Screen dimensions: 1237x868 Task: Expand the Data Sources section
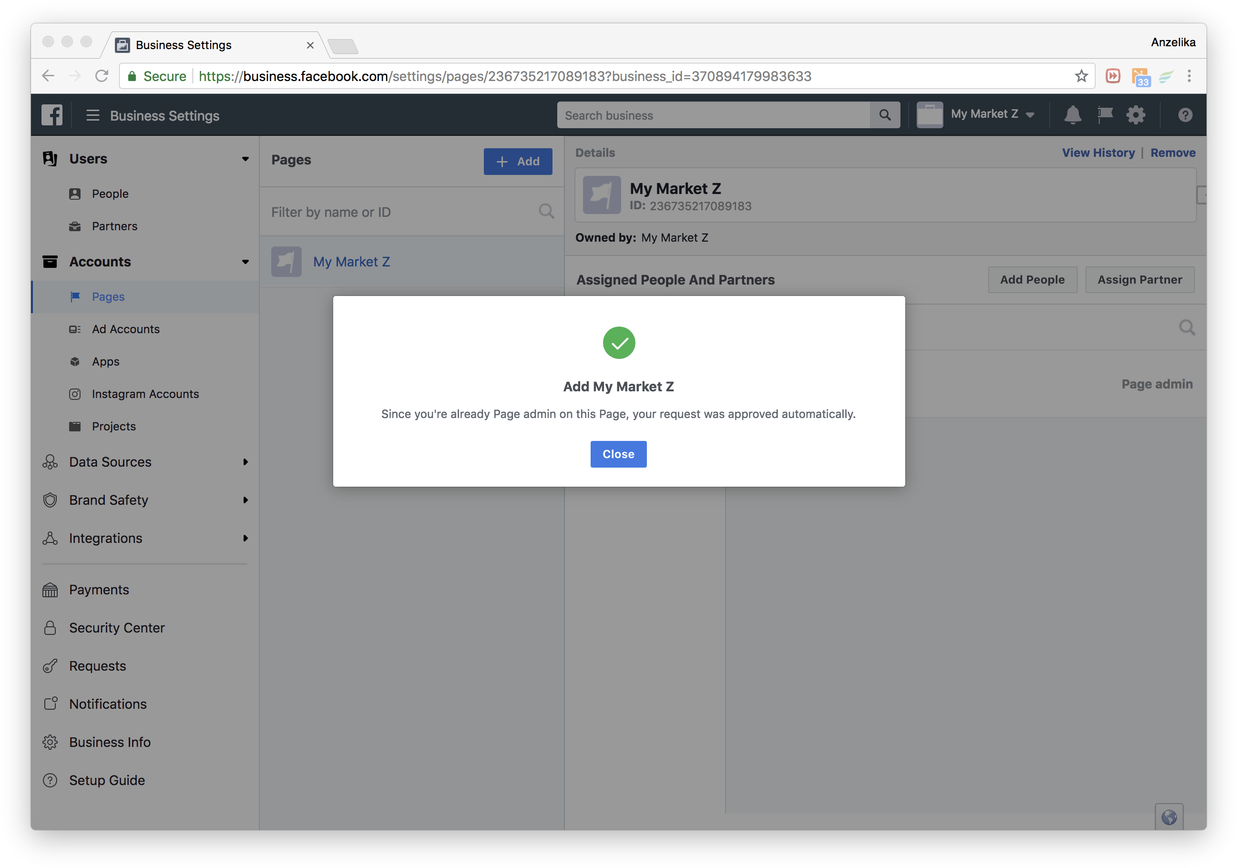click(245, 462)
